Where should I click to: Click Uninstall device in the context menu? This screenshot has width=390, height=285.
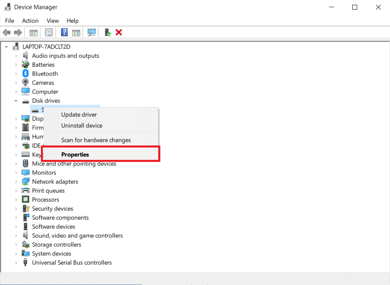click(x=82, y=125)
